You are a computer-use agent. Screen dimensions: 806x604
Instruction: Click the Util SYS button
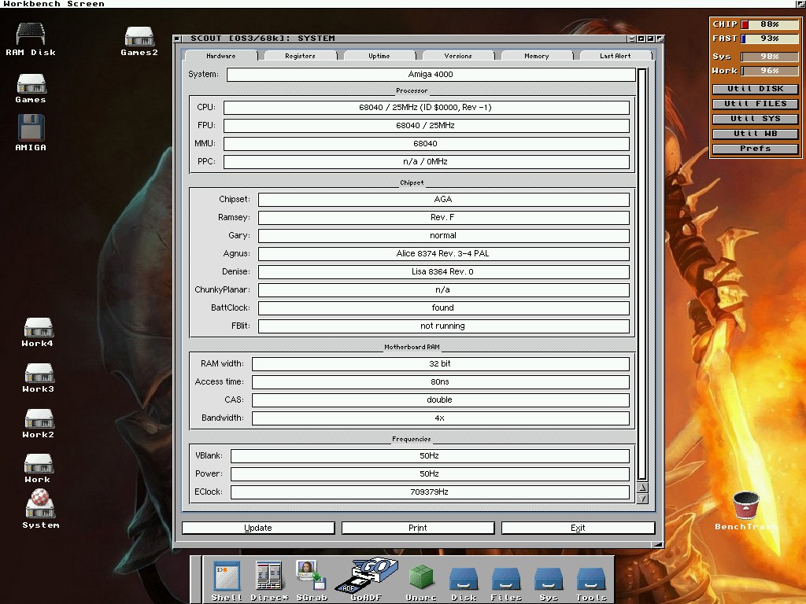pos(755,119)
